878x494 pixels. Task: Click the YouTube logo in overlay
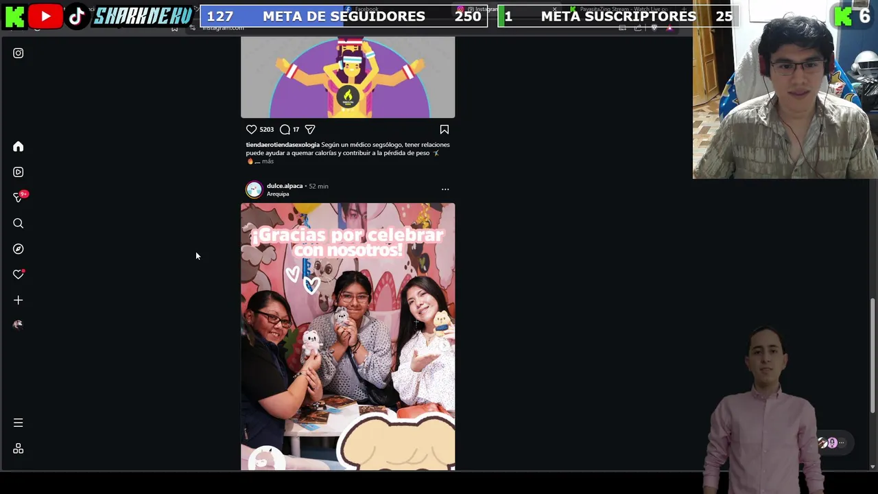point(46,16)
